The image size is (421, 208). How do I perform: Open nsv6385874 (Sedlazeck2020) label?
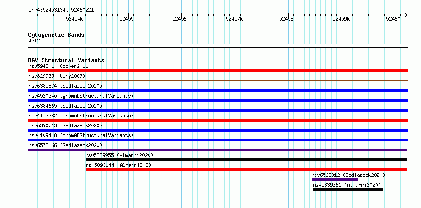pyautogui.click(x=65, y=86)
